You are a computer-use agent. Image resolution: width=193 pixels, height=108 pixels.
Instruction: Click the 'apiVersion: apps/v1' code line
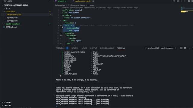click(72, 10)
